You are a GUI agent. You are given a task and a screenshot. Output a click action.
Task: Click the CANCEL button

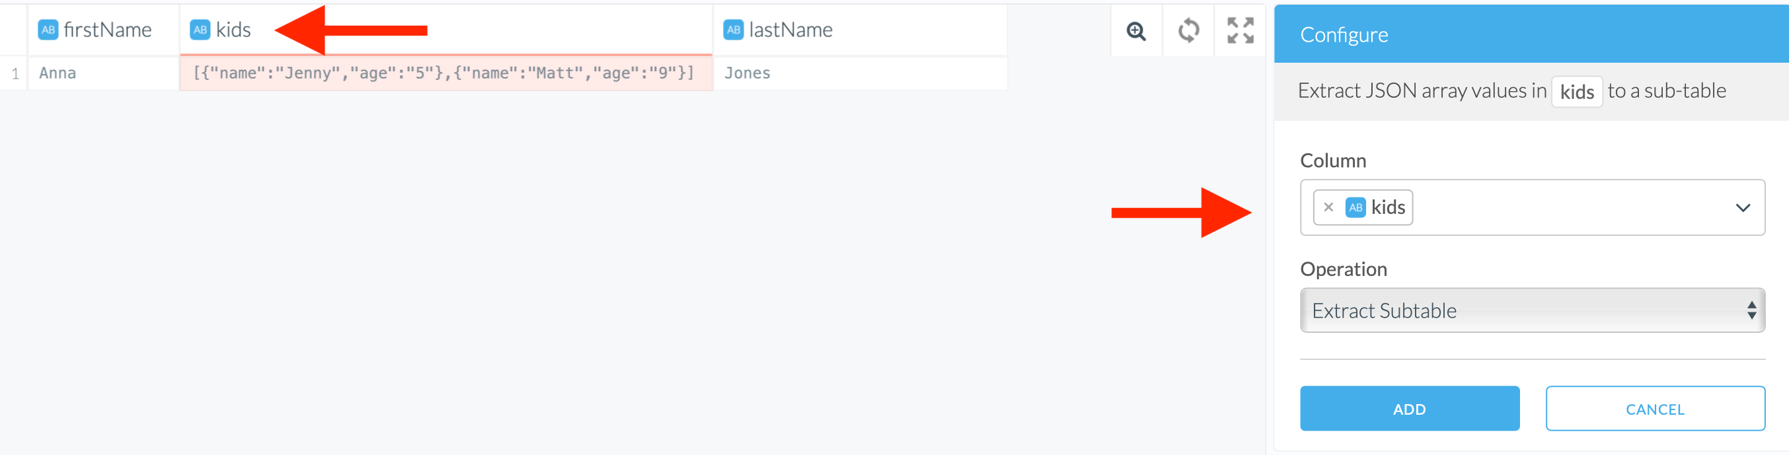(x=1654, y=409)
